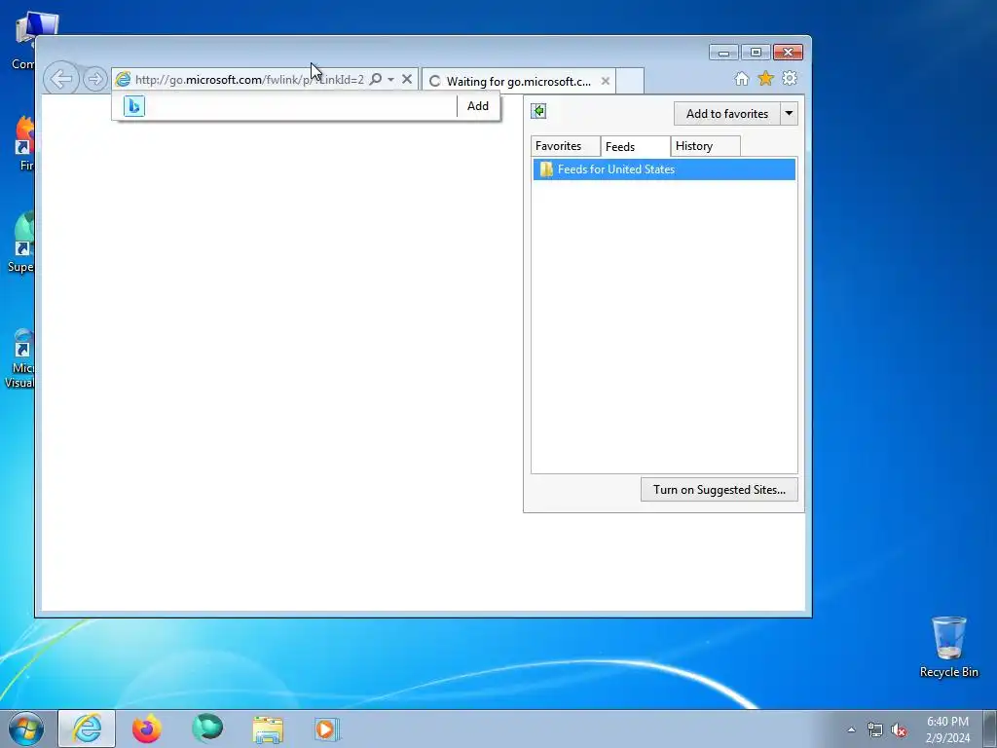Pin the Favorites Center with green arrow
The image size is (997, 748).
tap(538, 111)
